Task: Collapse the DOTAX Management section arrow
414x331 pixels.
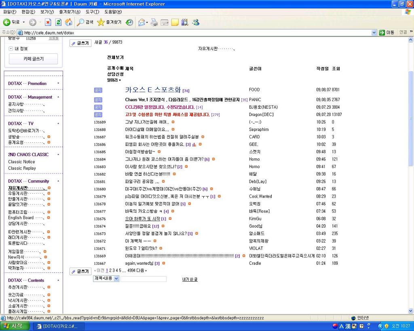Action: point(58,97)
